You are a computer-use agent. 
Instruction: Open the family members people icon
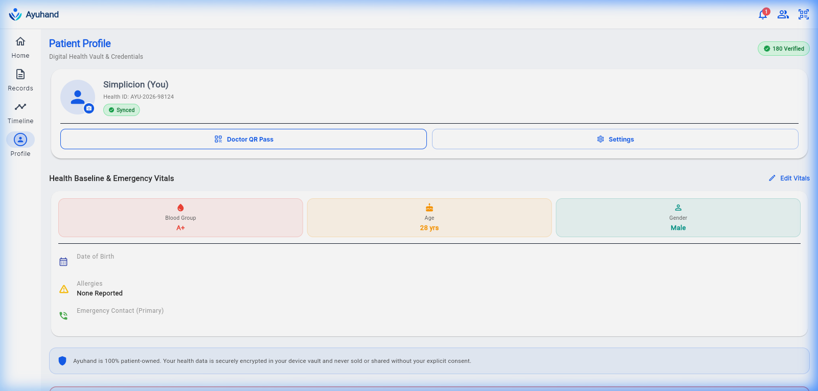783,14
